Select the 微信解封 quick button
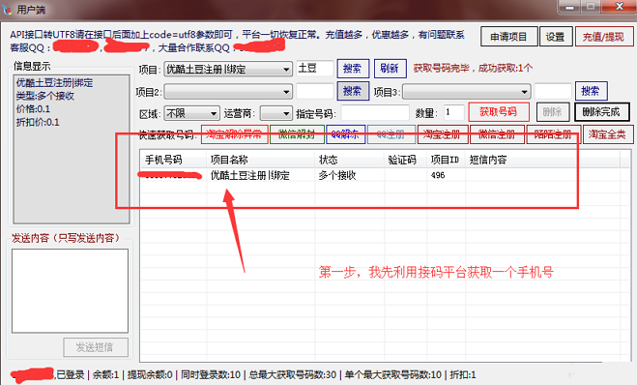This screenshot has height=385, width=637. point(297,134)
